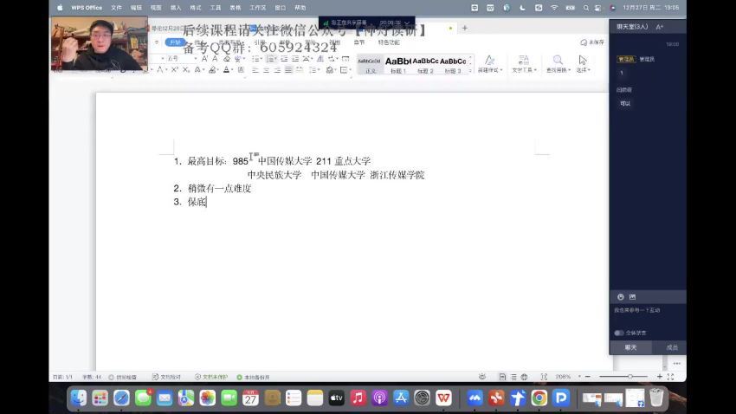This screenshot has height=414, width=736.
Task: Click the chat message input field
Action: (648, 315)
